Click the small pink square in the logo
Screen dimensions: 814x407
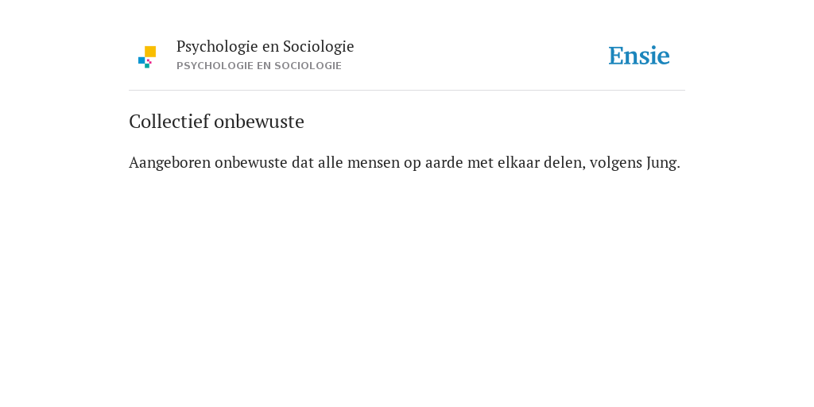tap(149, 61)
